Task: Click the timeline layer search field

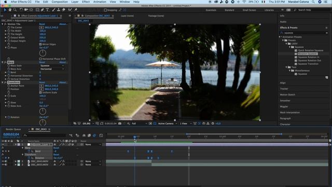Action: point(44,135)
